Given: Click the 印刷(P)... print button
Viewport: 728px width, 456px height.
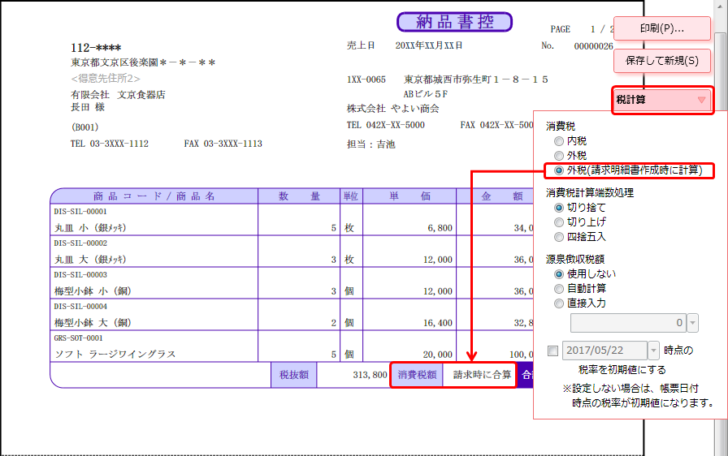Looking at the screenshot, I should (x=662, y=28).
